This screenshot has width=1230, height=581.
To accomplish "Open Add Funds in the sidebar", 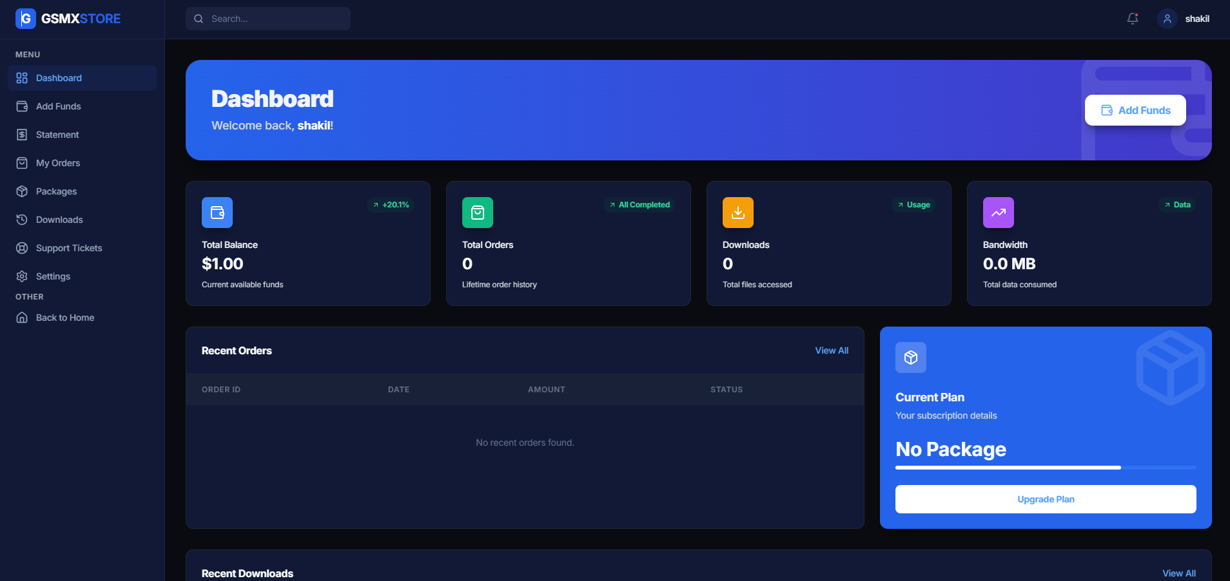I will tap(58, 106).
